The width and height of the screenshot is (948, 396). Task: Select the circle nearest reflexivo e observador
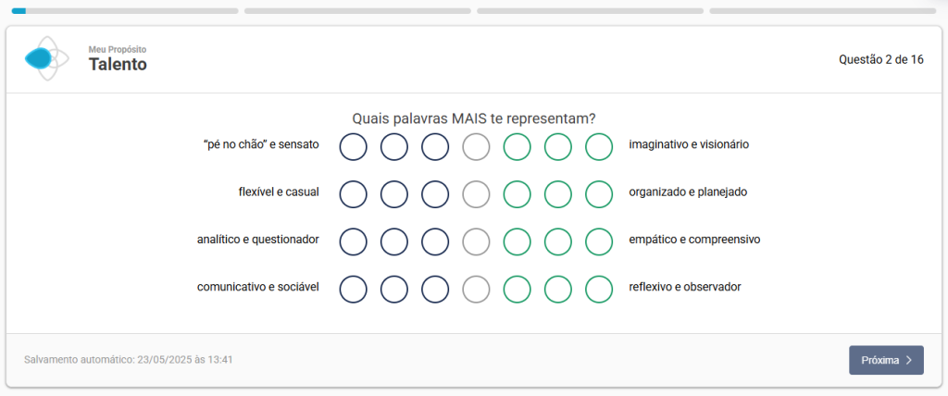coord(599,289)
